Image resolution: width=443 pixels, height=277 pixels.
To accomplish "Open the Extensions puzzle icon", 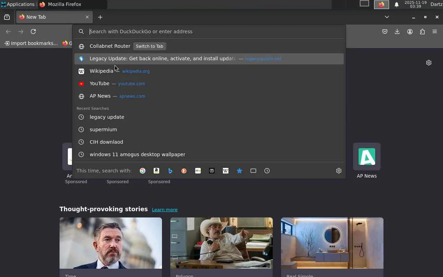I will tap(422, 32).
